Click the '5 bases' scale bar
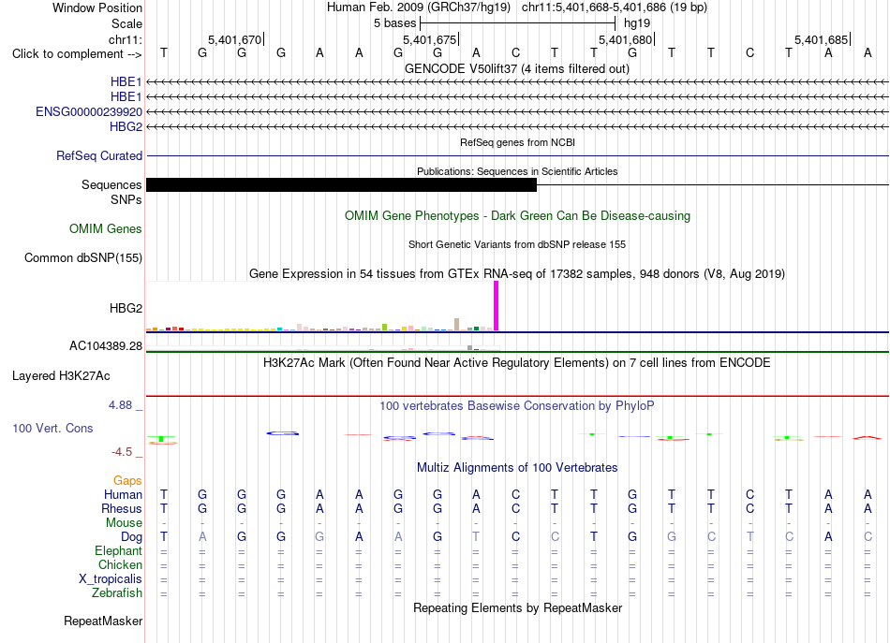The width and height of the screenshot is (890, 643). point(518,23)
